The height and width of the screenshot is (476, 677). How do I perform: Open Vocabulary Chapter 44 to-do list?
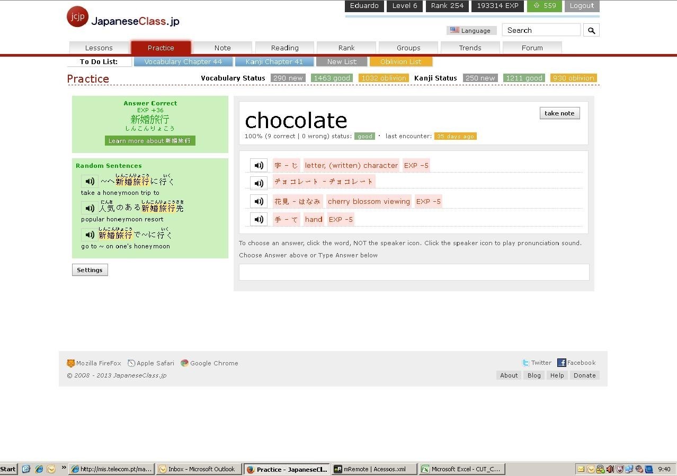click(183, 61)
